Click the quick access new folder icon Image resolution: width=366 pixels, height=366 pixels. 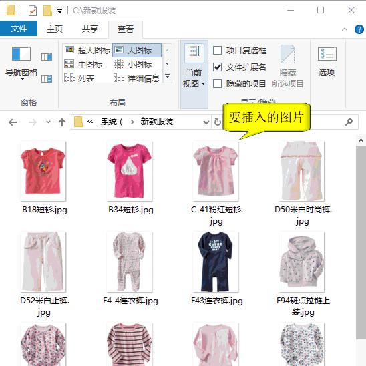coord(47,11)
